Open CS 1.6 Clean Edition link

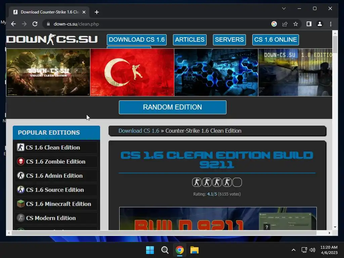coord(53,147)
